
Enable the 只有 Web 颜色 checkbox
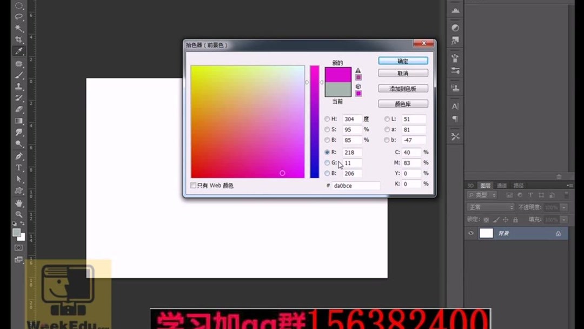pos(193,185)
